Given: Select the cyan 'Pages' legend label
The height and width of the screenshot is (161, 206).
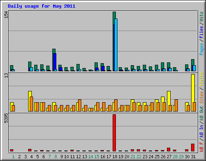Looking at the screenshot, I should coord(201,49).
